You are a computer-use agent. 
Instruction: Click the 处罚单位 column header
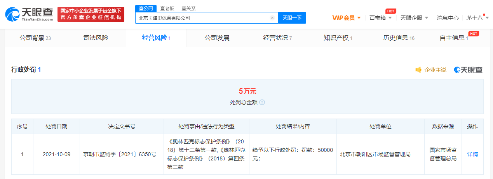(x=380, y=127)
